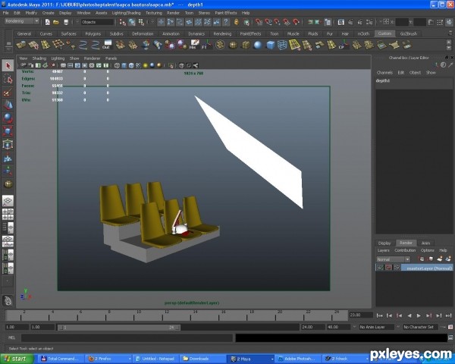Click the time range slider bar
The height and width of the screenshot is (364, 455).
coord(119,328)
